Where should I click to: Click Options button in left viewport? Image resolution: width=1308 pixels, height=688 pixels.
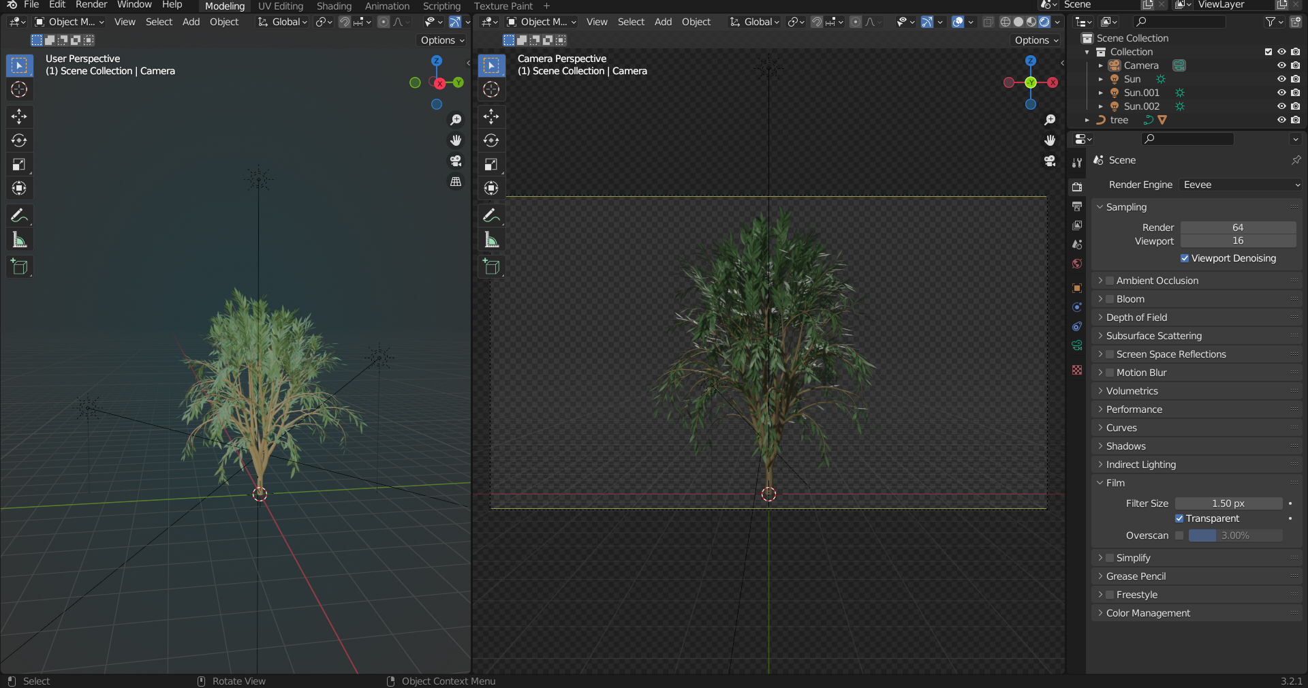442,40
